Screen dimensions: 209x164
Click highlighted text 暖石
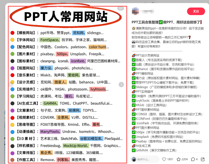pyautogui.click(x=69, y=96)
